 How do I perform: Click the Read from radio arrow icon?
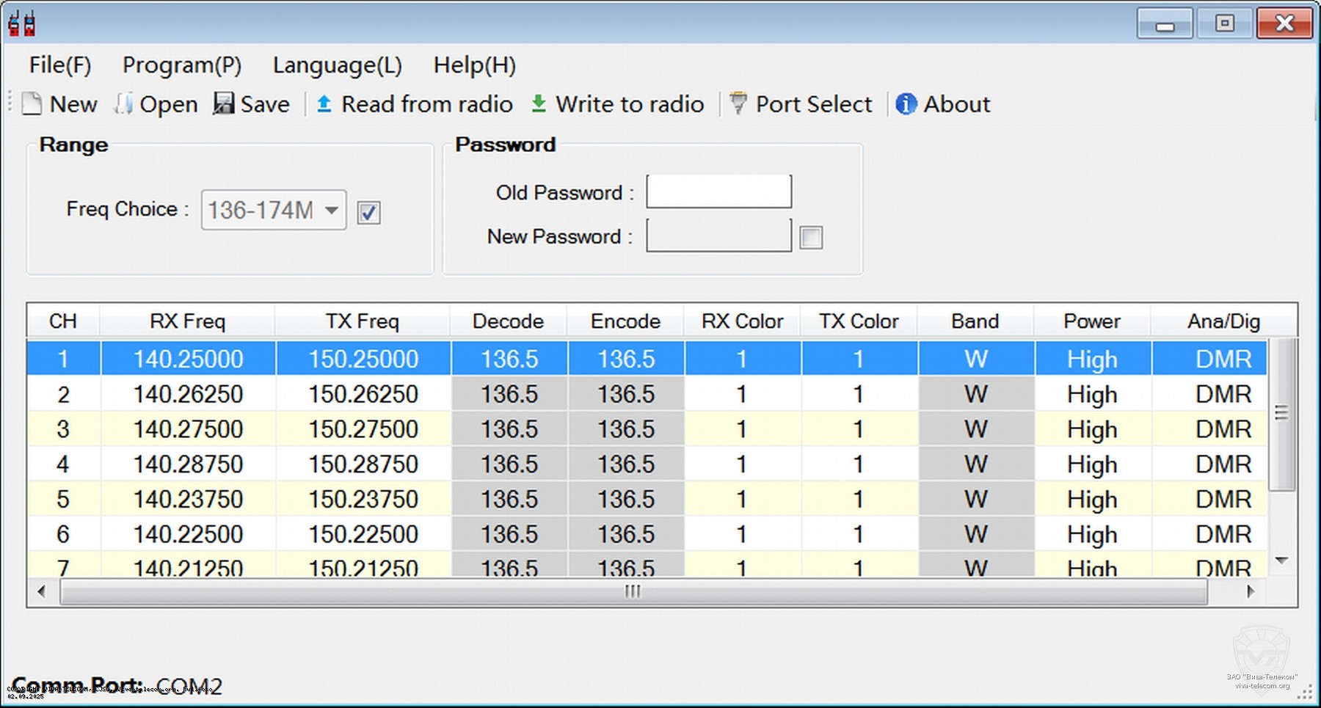(x=324, y=104)
